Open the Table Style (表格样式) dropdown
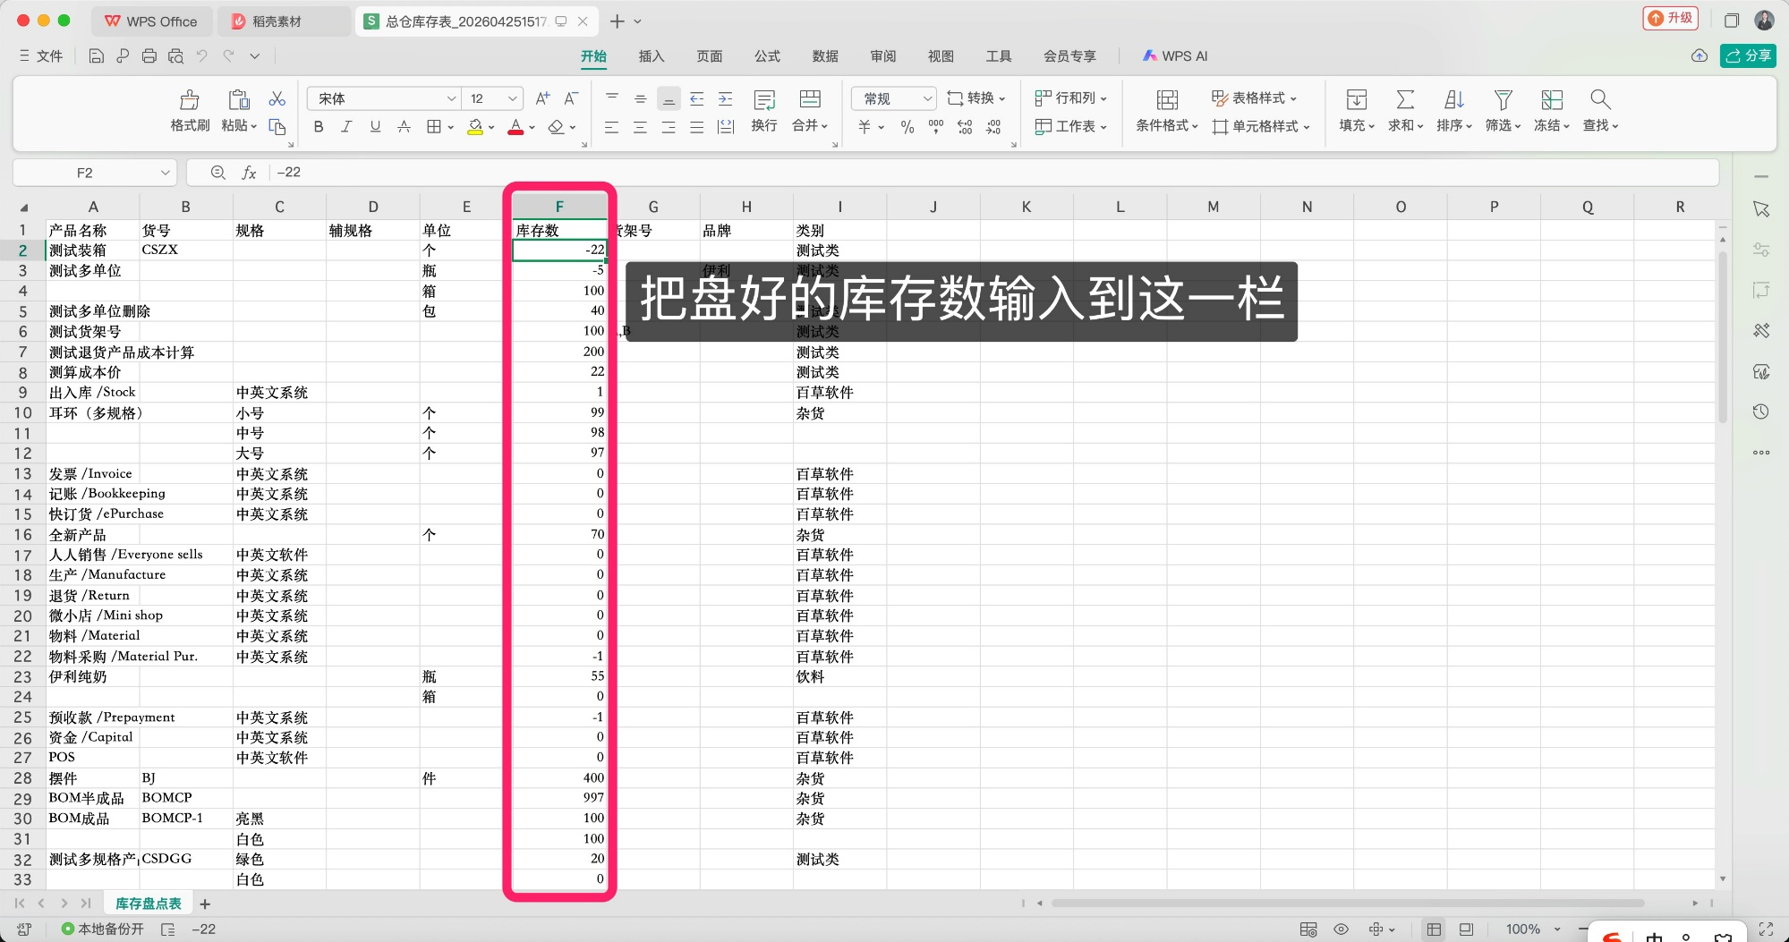Screen dimensions: 1789x942 coord(1254,98)
